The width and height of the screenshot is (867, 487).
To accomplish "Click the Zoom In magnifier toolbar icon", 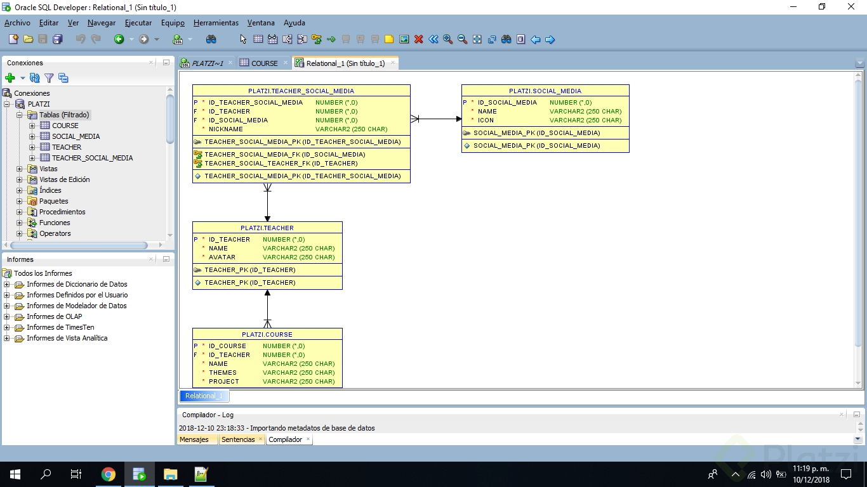I will [448, 39].
